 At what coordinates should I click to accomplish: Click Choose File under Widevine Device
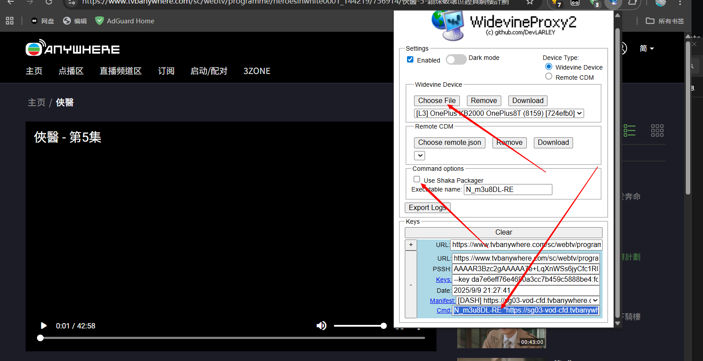437,101
